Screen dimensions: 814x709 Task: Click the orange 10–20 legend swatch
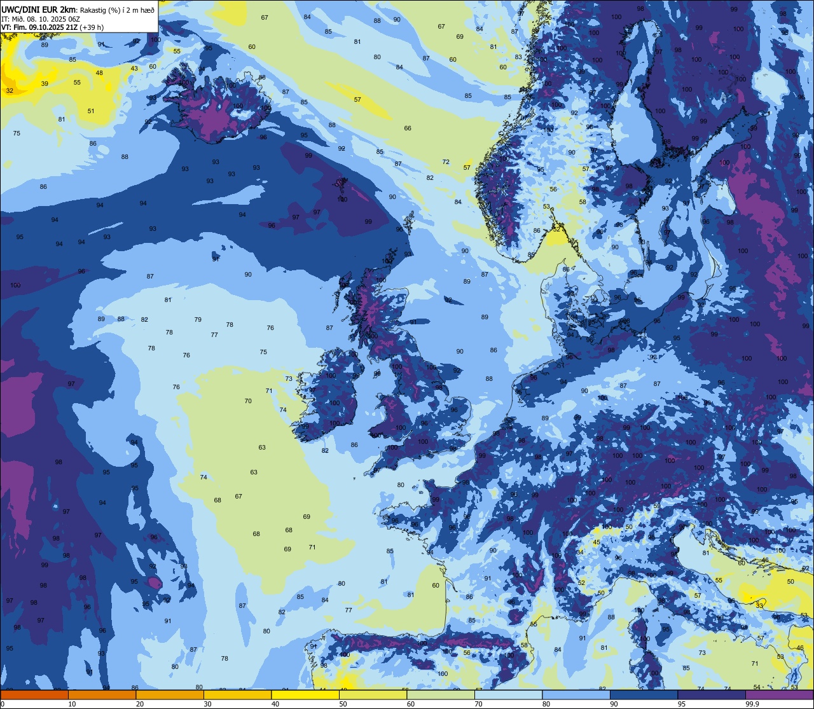pyautogui.click(x=102, y=694)
